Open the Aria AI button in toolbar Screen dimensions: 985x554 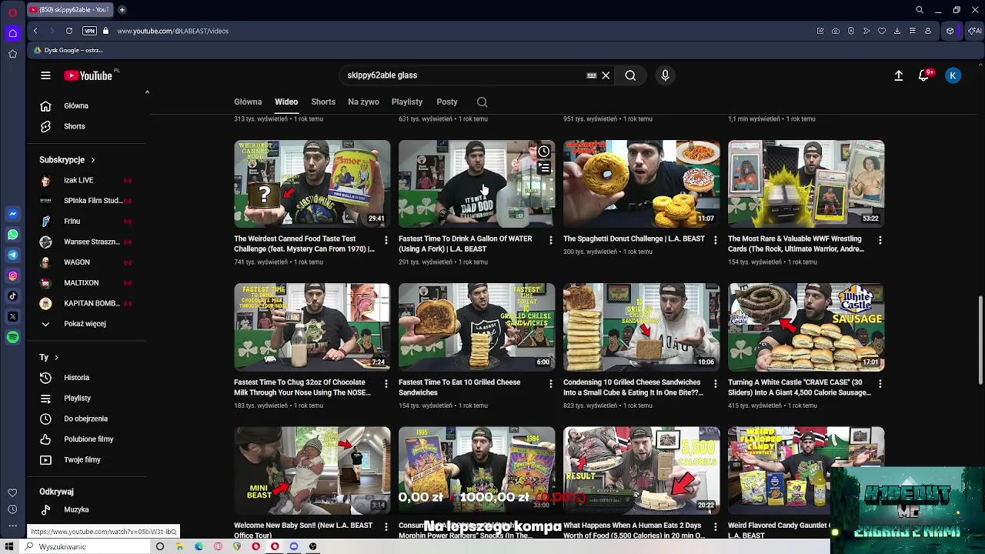(x=974, y=31)
